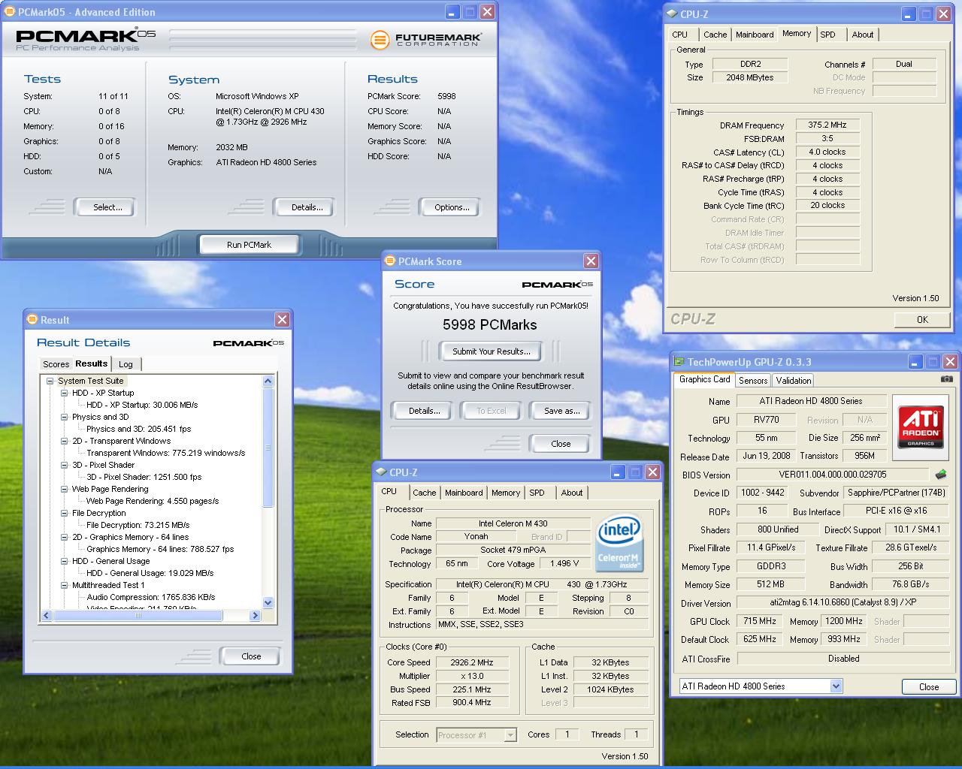Collapse the Physics and 3D node
The image size is (962, 769).
pos(65,417)
